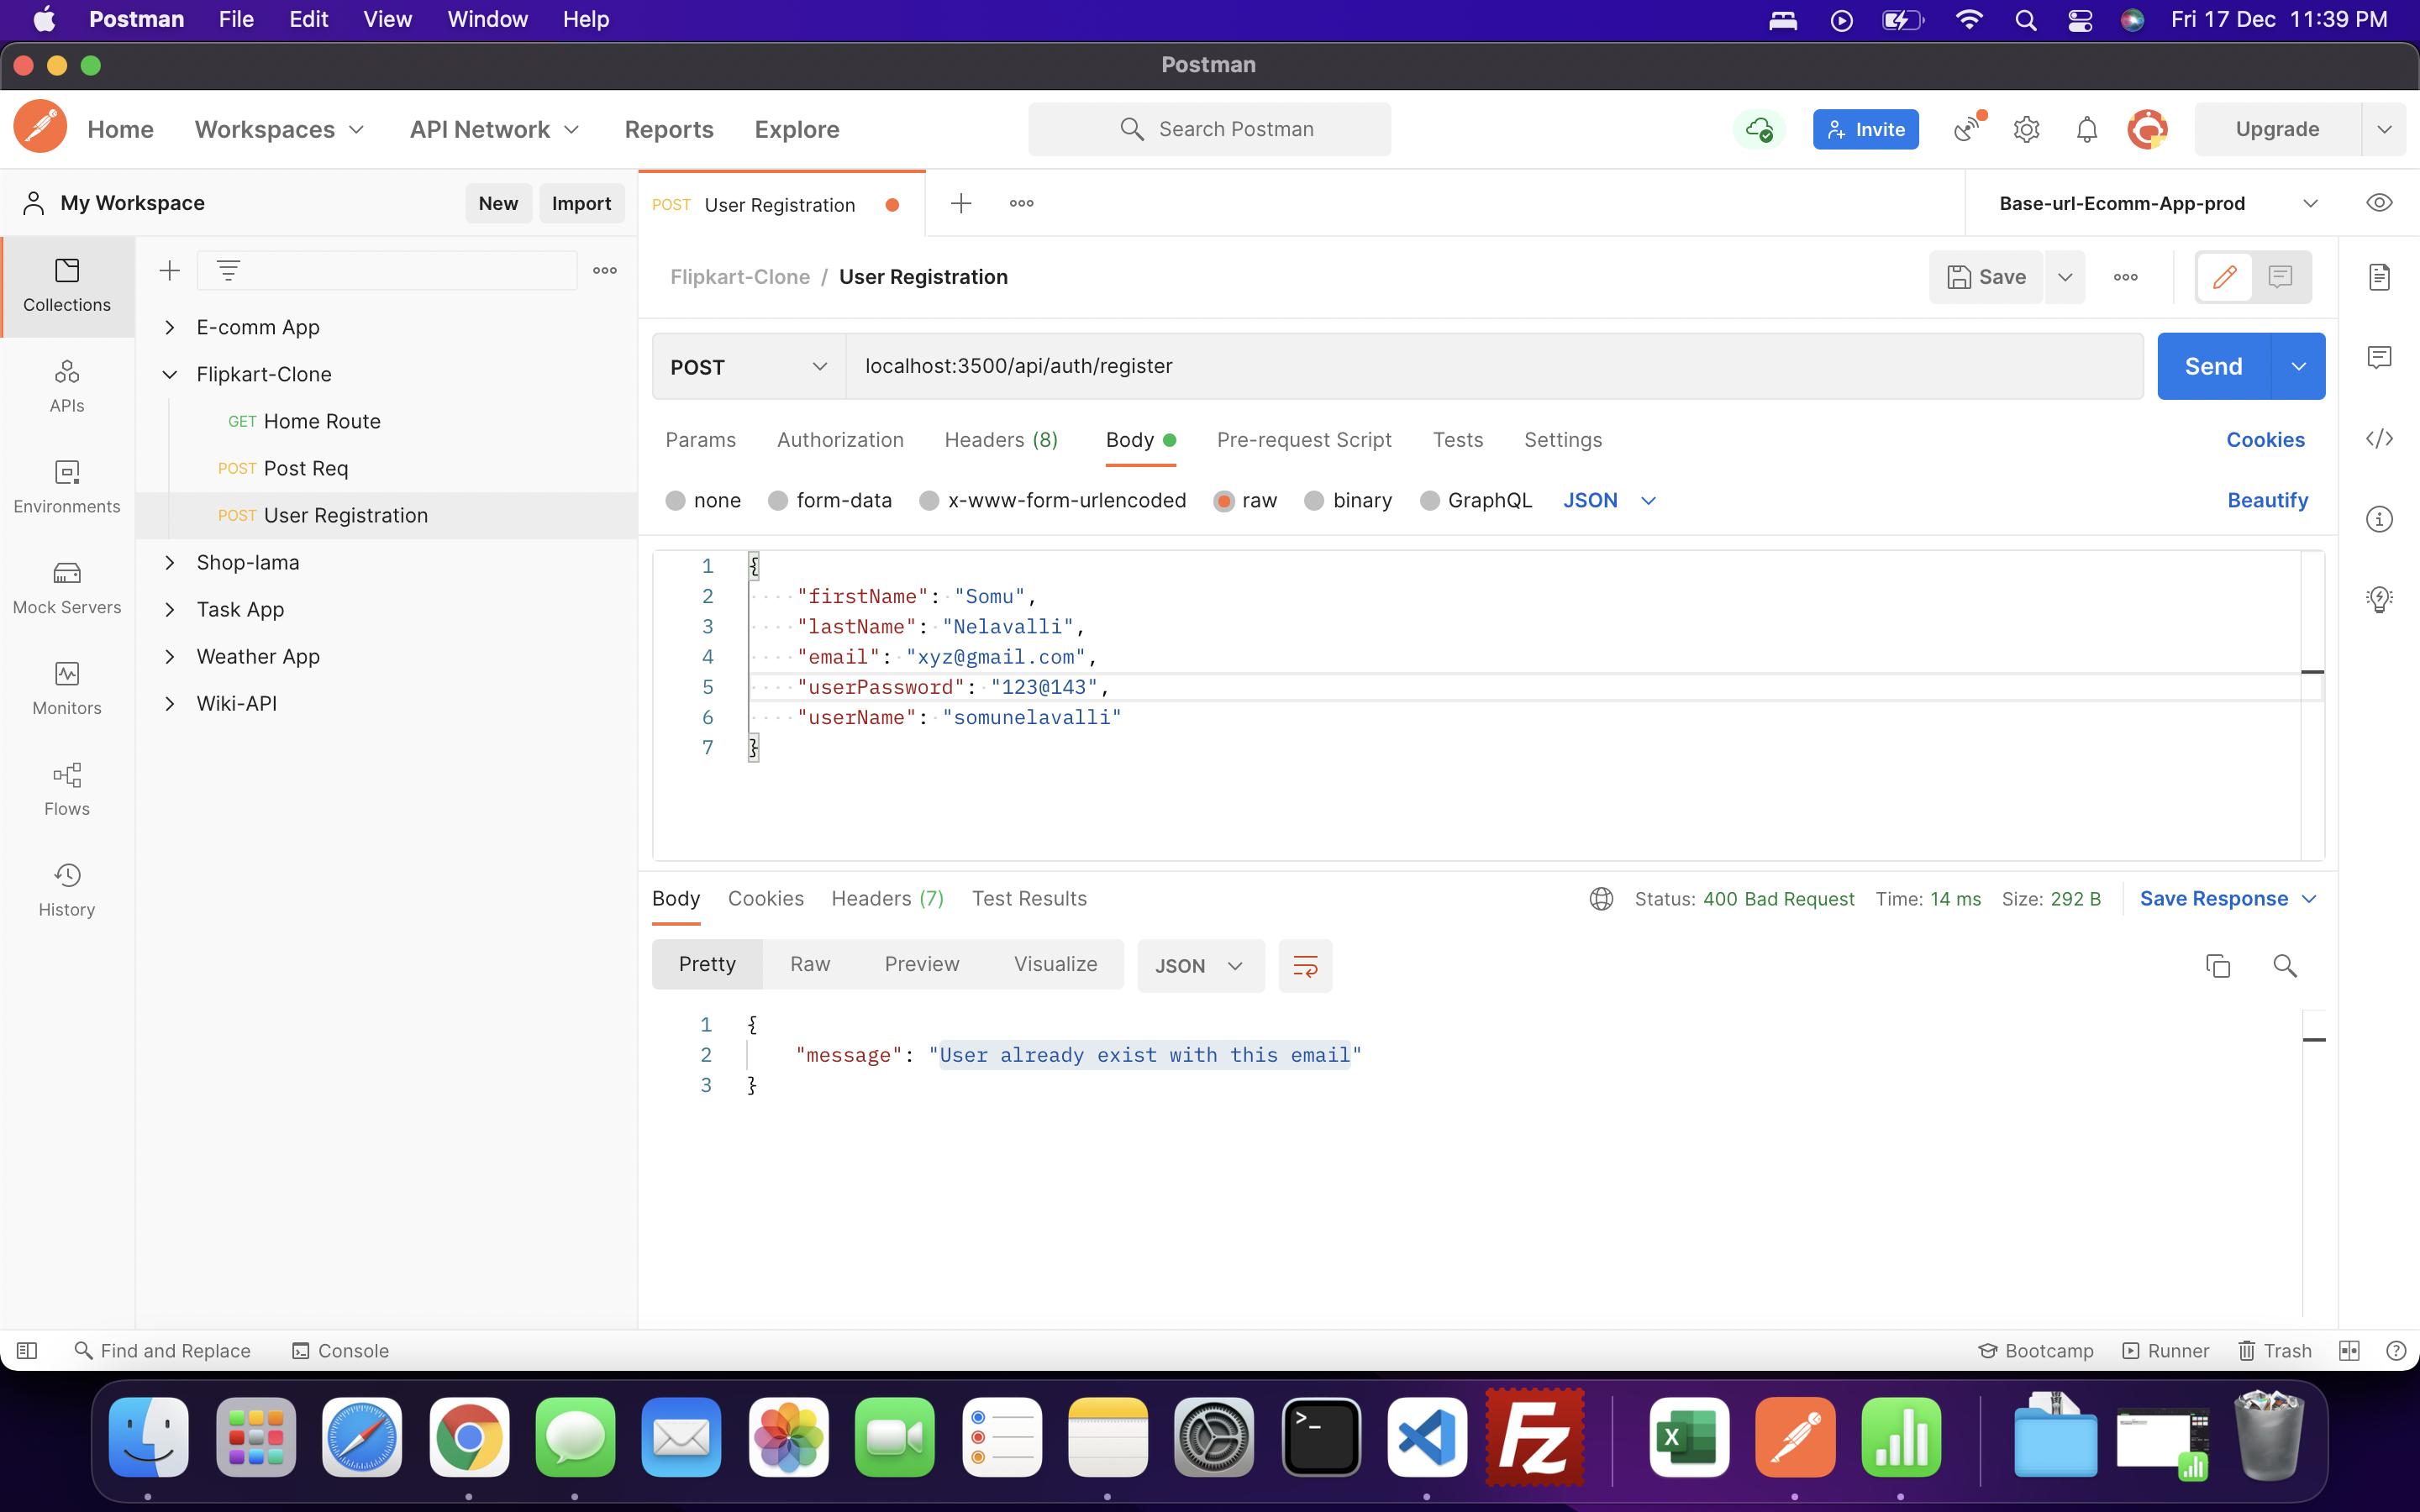
Task: Toggle response line wrap icon
Action: 1305,966
